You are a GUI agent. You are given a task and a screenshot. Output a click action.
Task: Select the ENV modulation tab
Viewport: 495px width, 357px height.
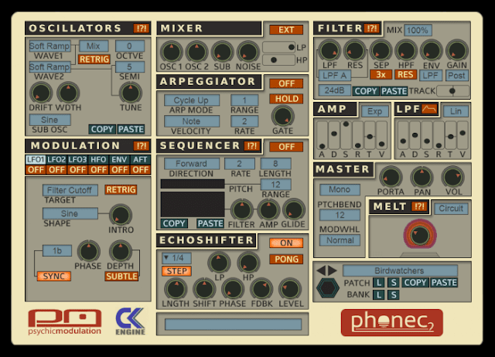coord(119,160)
